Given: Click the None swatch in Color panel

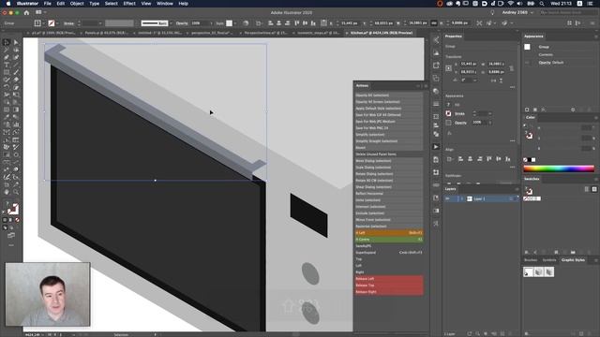Looking at the screenshot, I should pyautogui.click(x=525, y=160).
